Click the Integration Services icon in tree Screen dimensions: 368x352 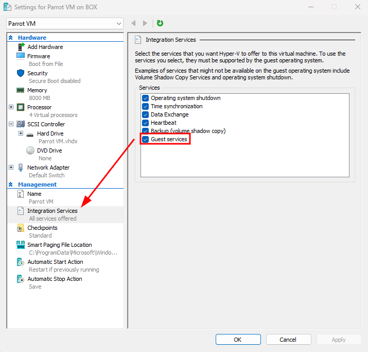[x=21, y=211]
